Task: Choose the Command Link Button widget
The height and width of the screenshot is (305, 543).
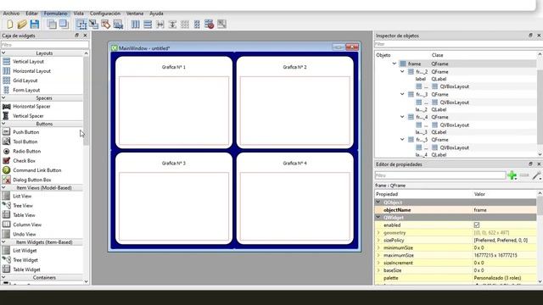Action: [37, 170]
